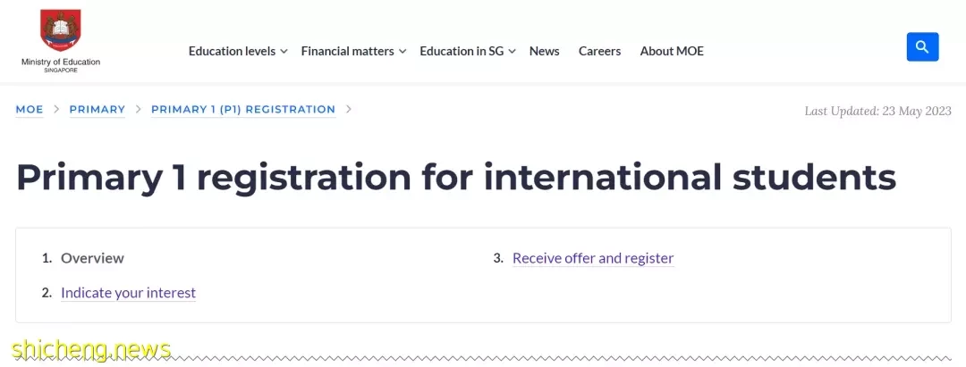
Task: Expand the Education in SG dropdown
Action: (468, 51)
